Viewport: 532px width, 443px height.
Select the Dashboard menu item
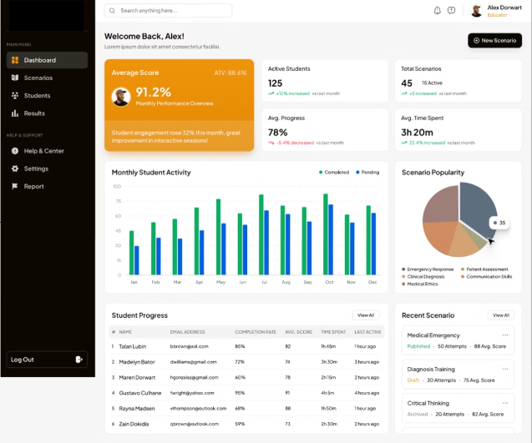[47, 60]
